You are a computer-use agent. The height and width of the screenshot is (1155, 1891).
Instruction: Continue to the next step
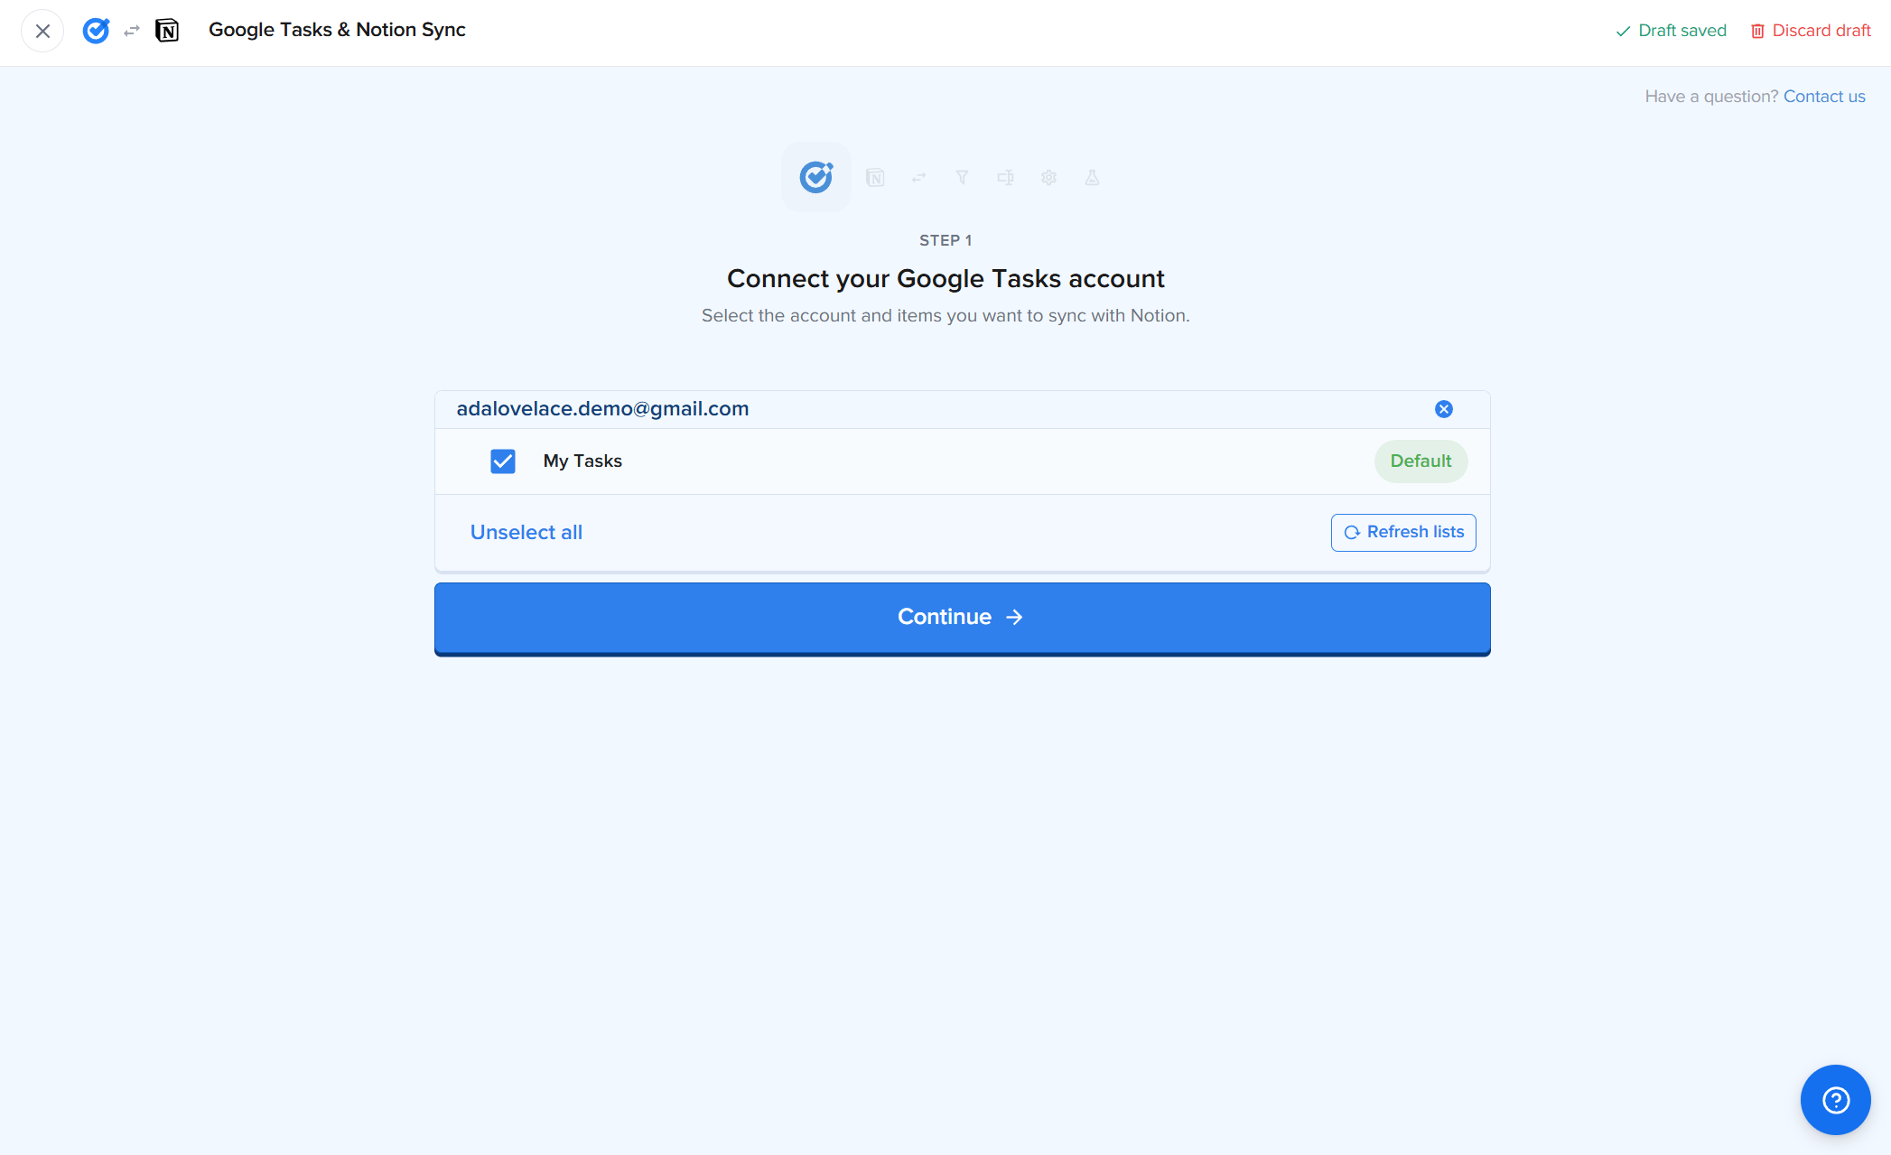tap(962, 619)
